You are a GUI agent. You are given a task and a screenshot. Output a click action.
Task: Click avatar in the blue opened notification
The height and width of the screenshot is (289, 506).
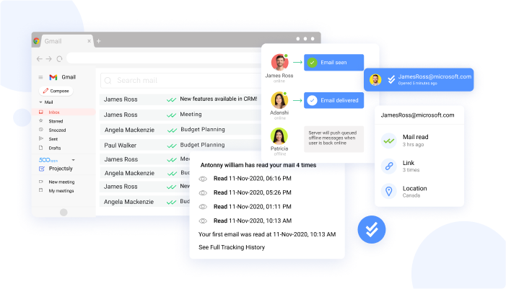375,79
